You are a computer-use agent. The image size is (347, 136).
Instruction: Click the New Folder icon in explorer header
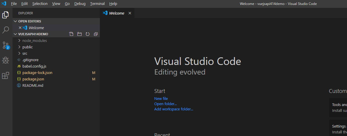click(79, 34)
